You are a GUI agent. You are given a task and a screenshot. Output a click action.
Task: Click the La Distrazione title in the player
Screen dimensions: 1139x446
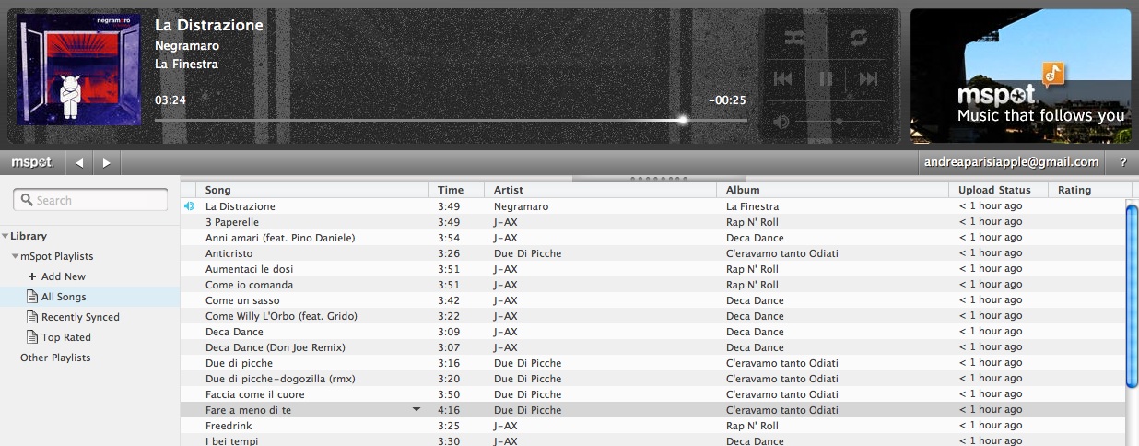pos(209,25)
